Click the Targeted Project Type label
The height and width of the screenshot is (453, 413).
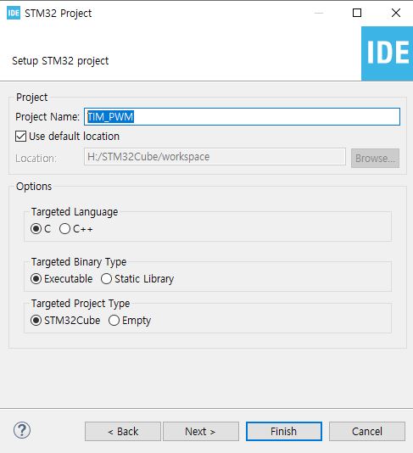pos(81,304)
